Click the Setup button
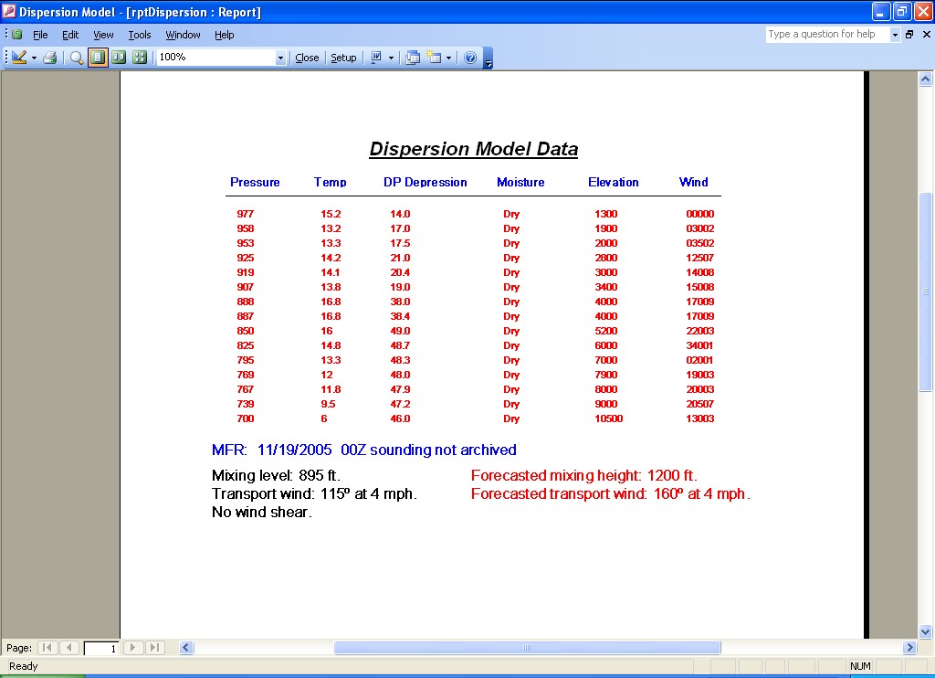The width and height of the screenshot is (935, 678). point(343,58)
